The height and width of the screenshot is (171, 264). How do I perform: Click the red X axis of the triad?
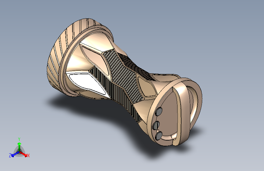tap(24, 154)
